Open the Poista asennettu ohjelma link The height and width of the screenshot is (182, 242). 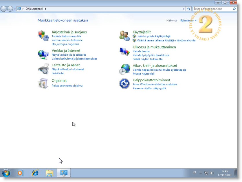point(67,86)
